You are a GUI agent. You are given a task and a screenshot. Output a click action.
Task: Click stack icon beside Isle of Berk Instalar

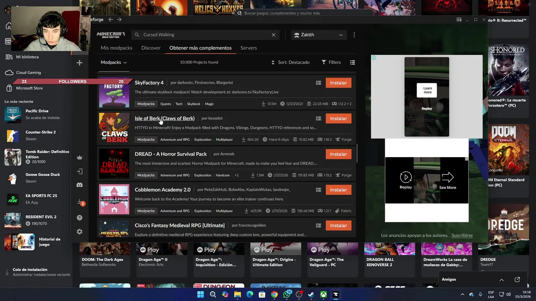(x=318, y=118)
